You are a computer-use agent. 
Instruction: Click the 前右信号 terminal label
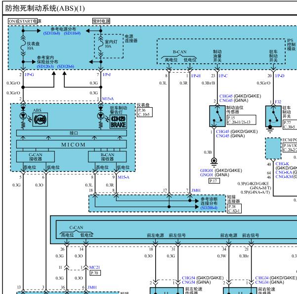point(251,236)
